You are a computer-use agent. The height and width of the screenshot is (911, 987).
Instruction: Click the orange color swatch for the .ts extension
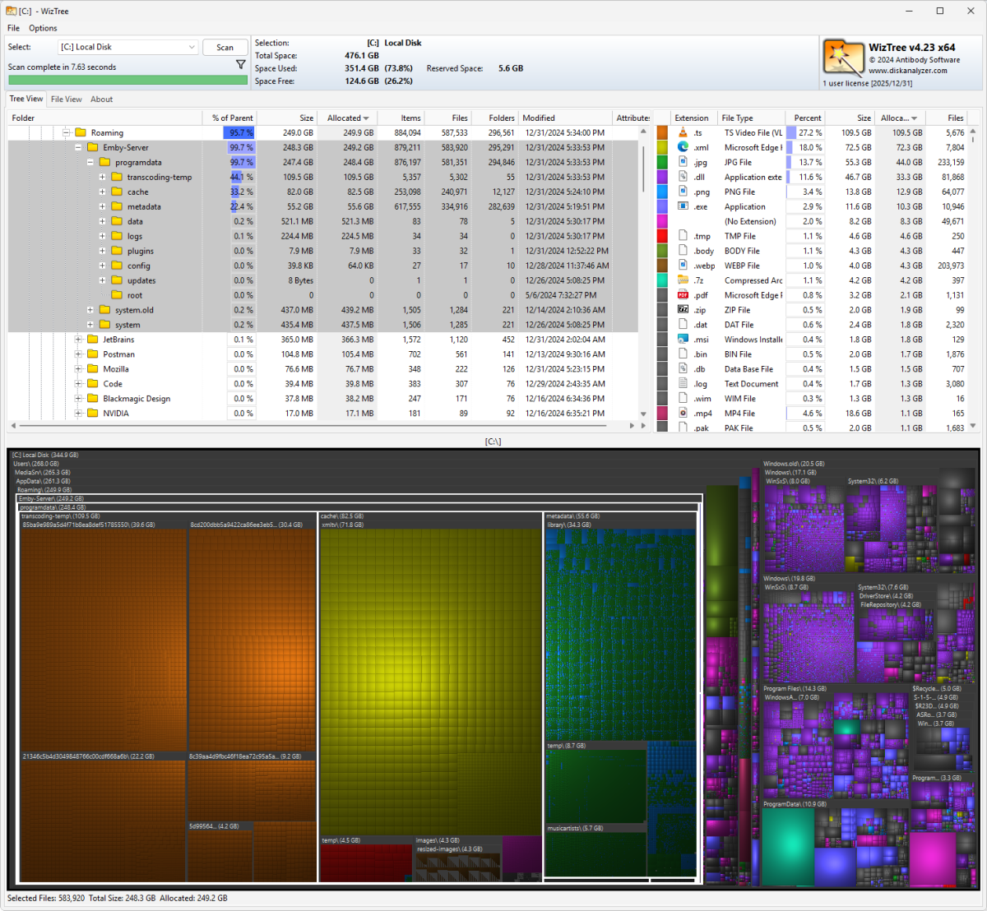point(664,132)
